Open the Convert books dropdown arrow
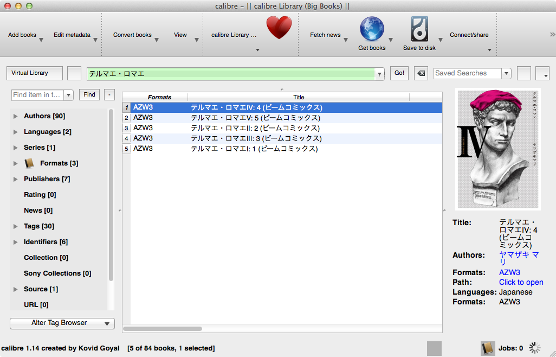This screenshot has height=357, width=556. (x=157, y=40)
